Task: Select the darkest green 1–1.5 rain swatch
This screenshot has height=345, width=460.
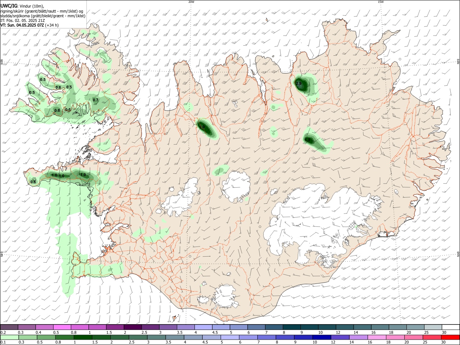Action: tap(83, 337)
